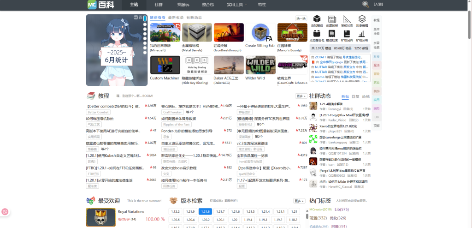Open the 矿物词典 book icon
The width and height of the screenshot is (472, 228).
point(347,34)
